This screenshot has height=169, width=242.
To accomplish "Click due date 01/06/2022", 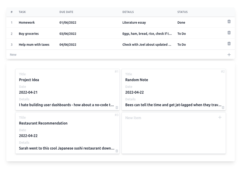I will coord(68,23).
